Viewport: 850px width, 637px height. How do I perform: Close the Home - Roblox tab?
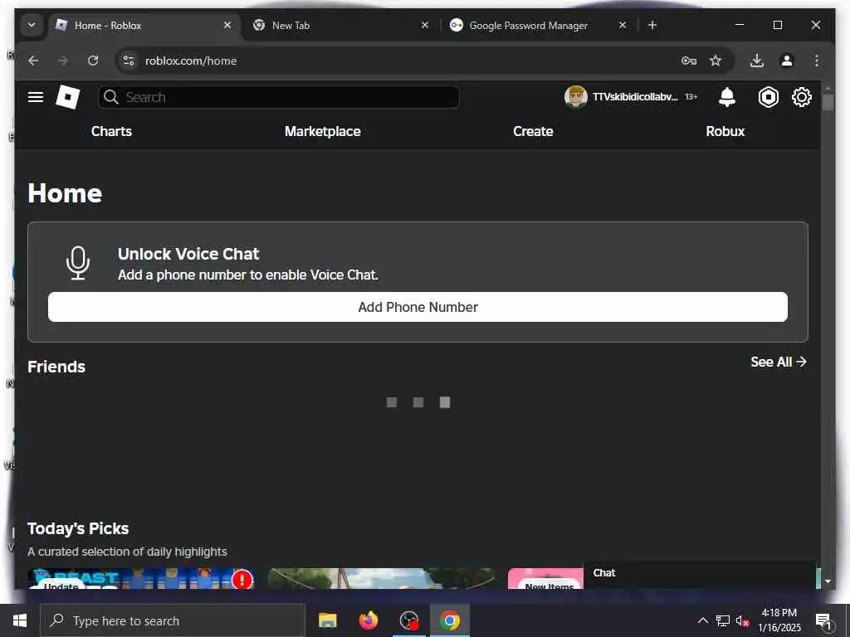tap(227, 25)
